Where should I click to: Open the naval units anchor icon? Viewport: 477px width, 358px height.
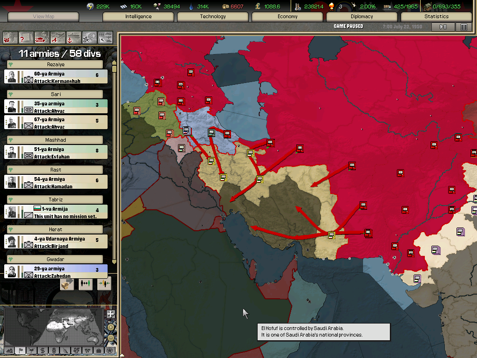[x=74, y=37]
